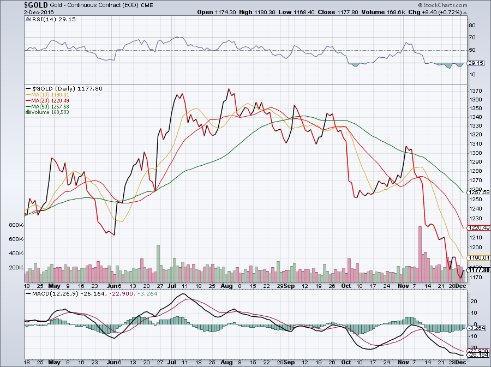Click the 1340 price axis label

tap(475, 117)
